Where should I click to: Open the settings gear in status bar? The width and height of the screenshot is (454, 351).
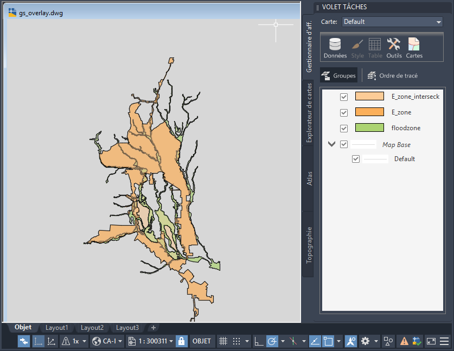(365, 341)
